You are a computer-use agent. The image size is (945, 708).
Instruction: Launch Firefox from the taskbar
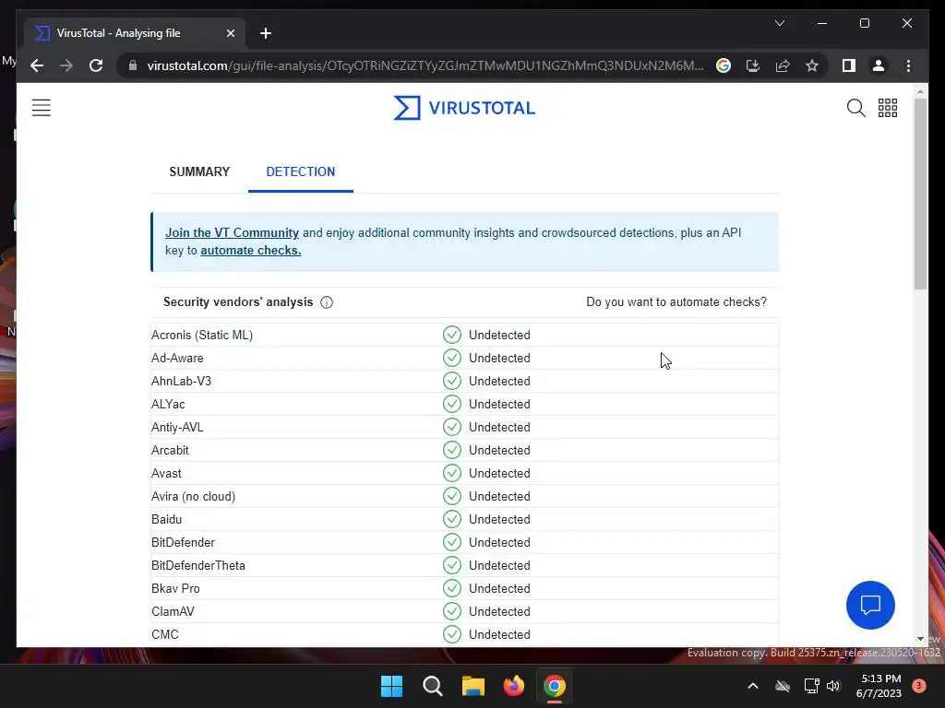(513, 686)
